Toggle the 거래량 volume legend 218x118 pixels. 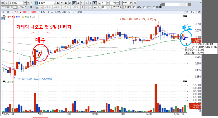[x=9, y=82]
